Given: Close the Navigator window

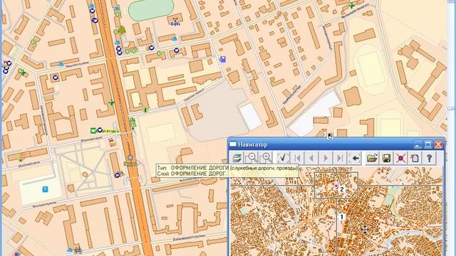Looking at the screenshot, I should pyautogui.click(x=438, y=144).
